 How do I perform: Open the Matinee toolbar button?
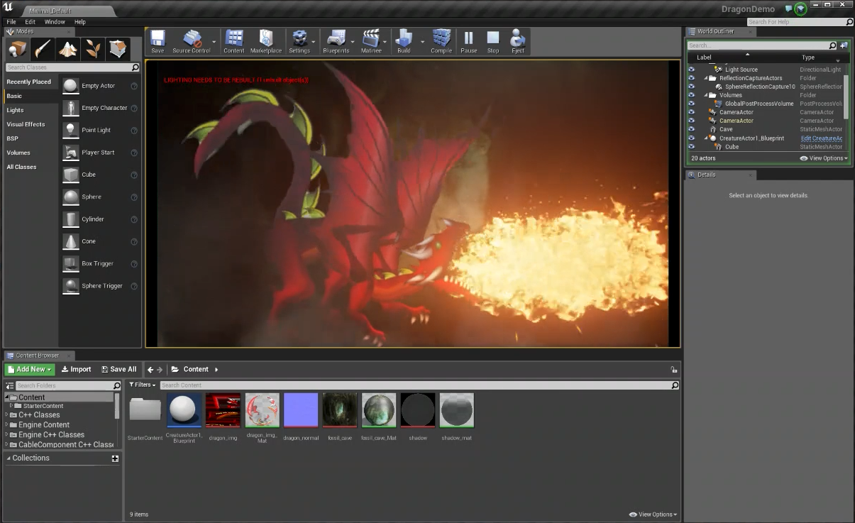(371, 41)
